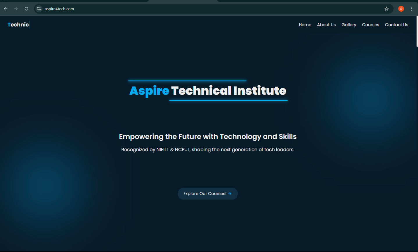Select Courses in the navigation bar
The image size is (418, 252).
coord(370,25)
